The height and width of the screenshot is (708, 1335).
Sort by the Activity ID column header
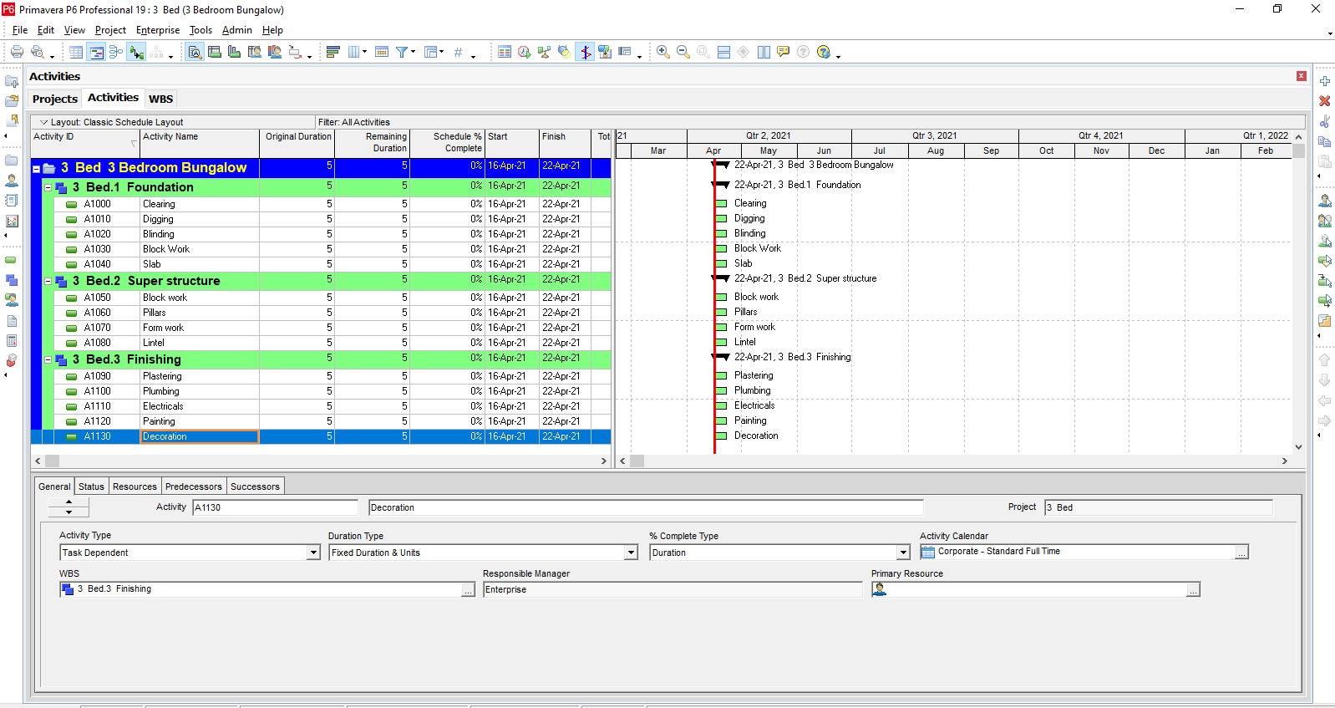pos(85,142)
